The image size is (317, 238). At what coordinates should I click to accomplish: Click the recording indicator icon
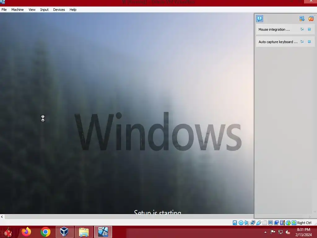[276, 223]
